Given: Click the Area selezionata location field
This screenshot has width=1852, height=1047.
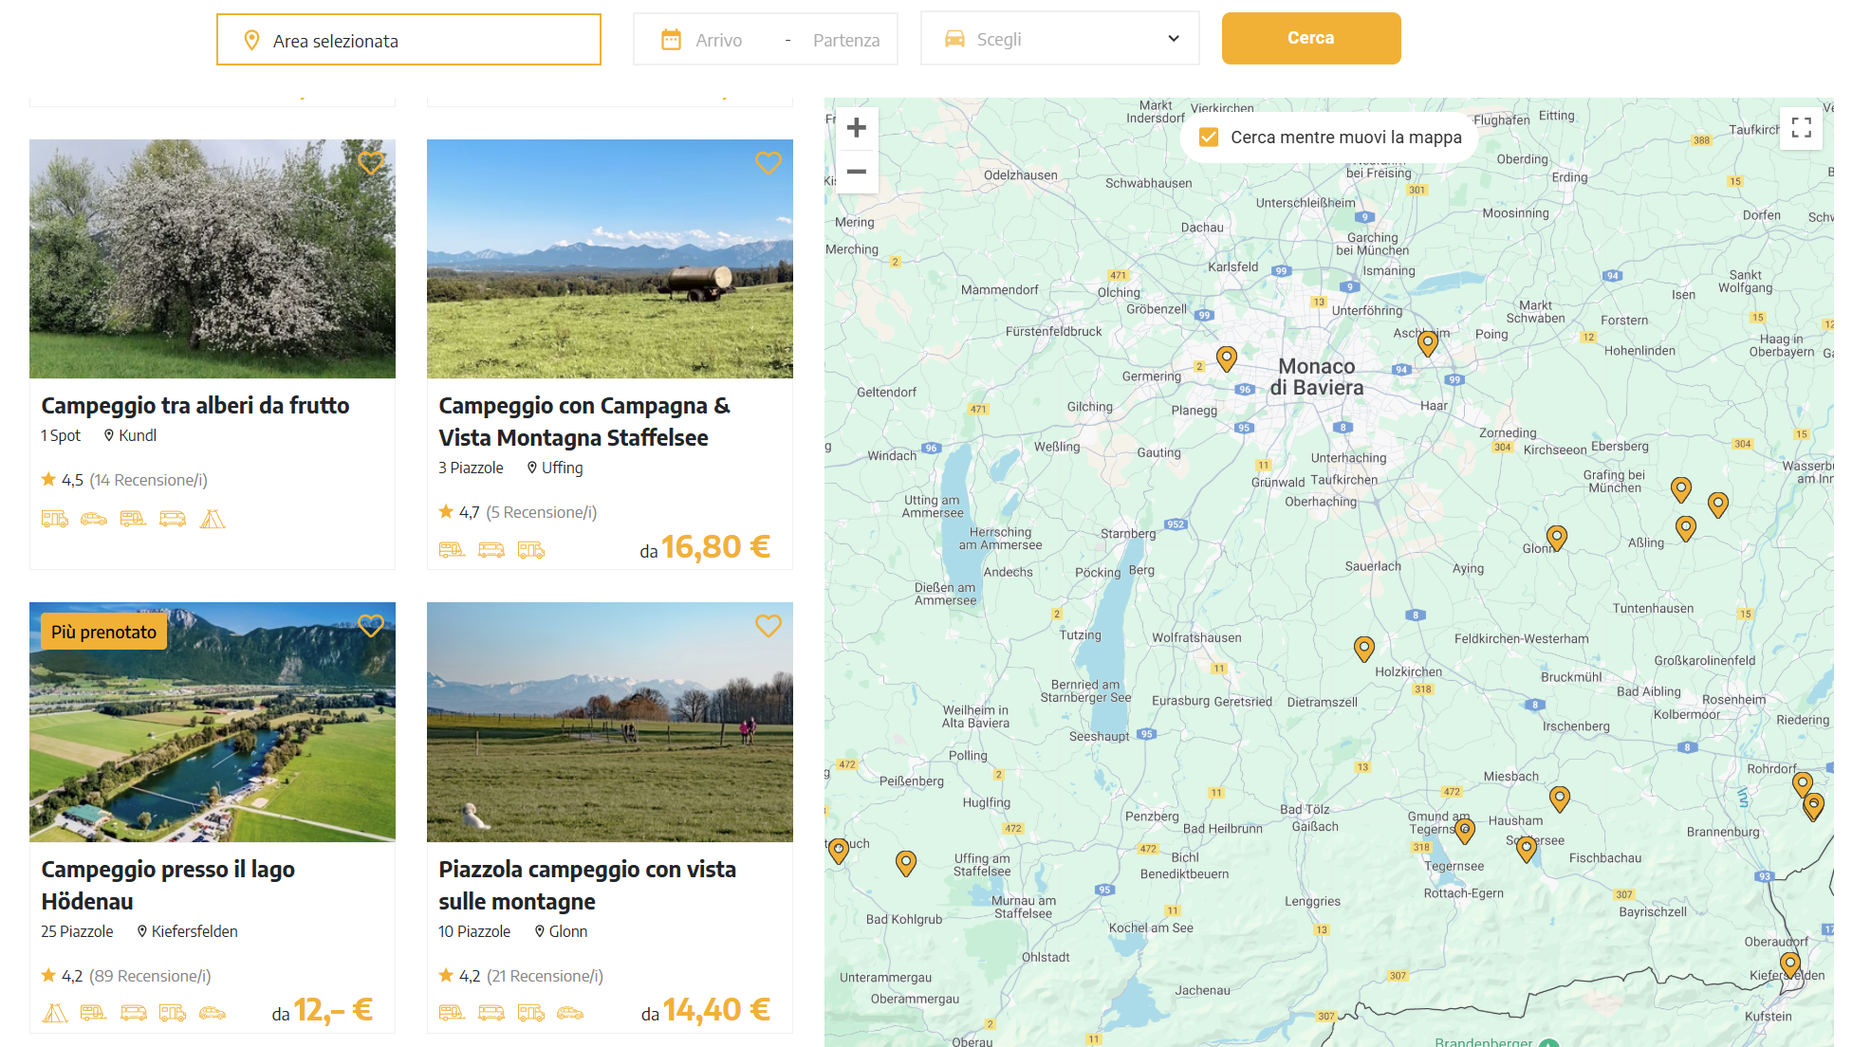Looking at the screenshot, I should (x=409, y=40).
